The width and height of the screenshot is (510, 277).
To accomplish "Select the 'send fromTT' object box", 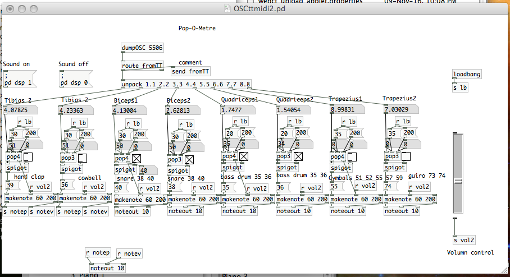I will [x=190, y=71].
